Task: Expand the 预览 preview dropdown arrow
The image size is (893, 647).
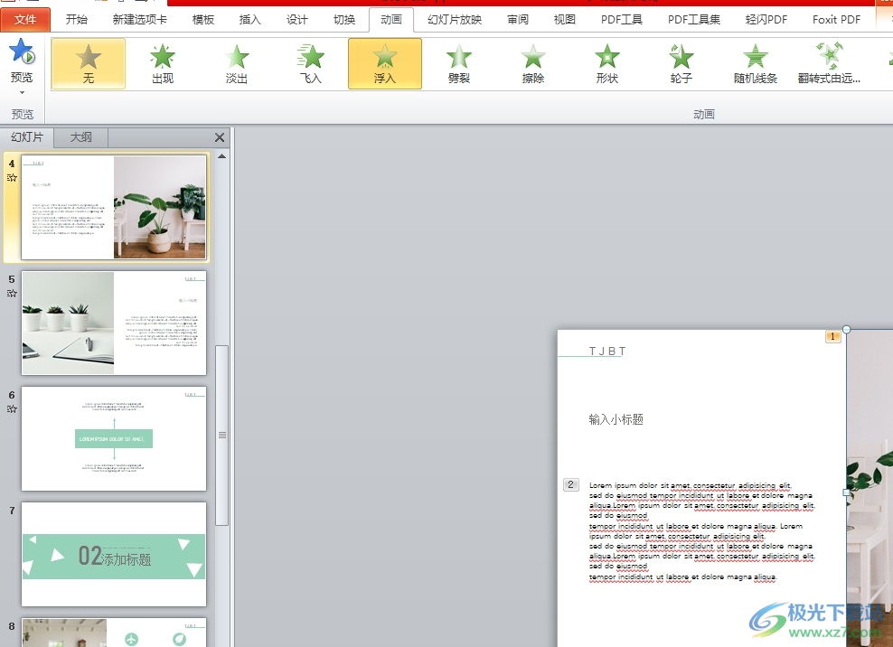Action: pos(22,92)
